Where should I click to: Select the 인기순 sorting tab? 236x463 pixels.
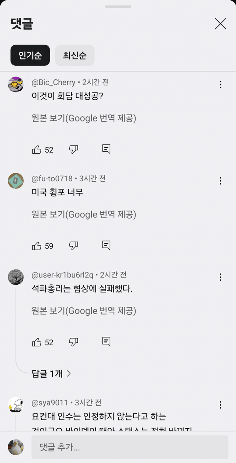30,55
